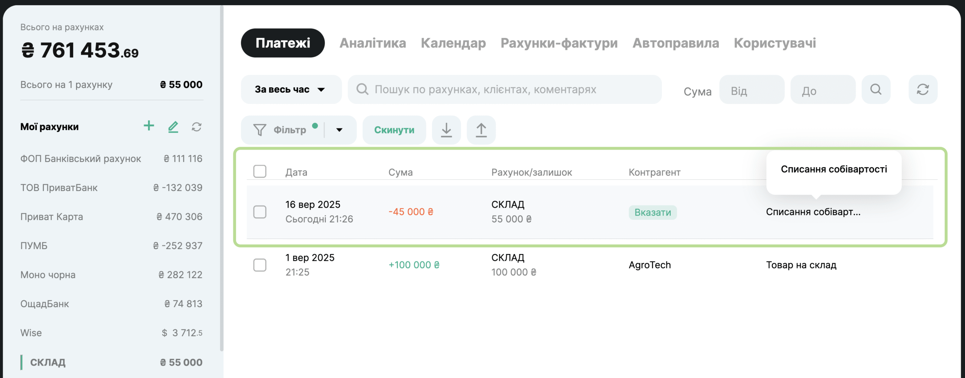Image resolution: width=965 pixels, height=378 pixels.
Task: Toggle the select-all checkbox in table header
Action: pos(260,171)
